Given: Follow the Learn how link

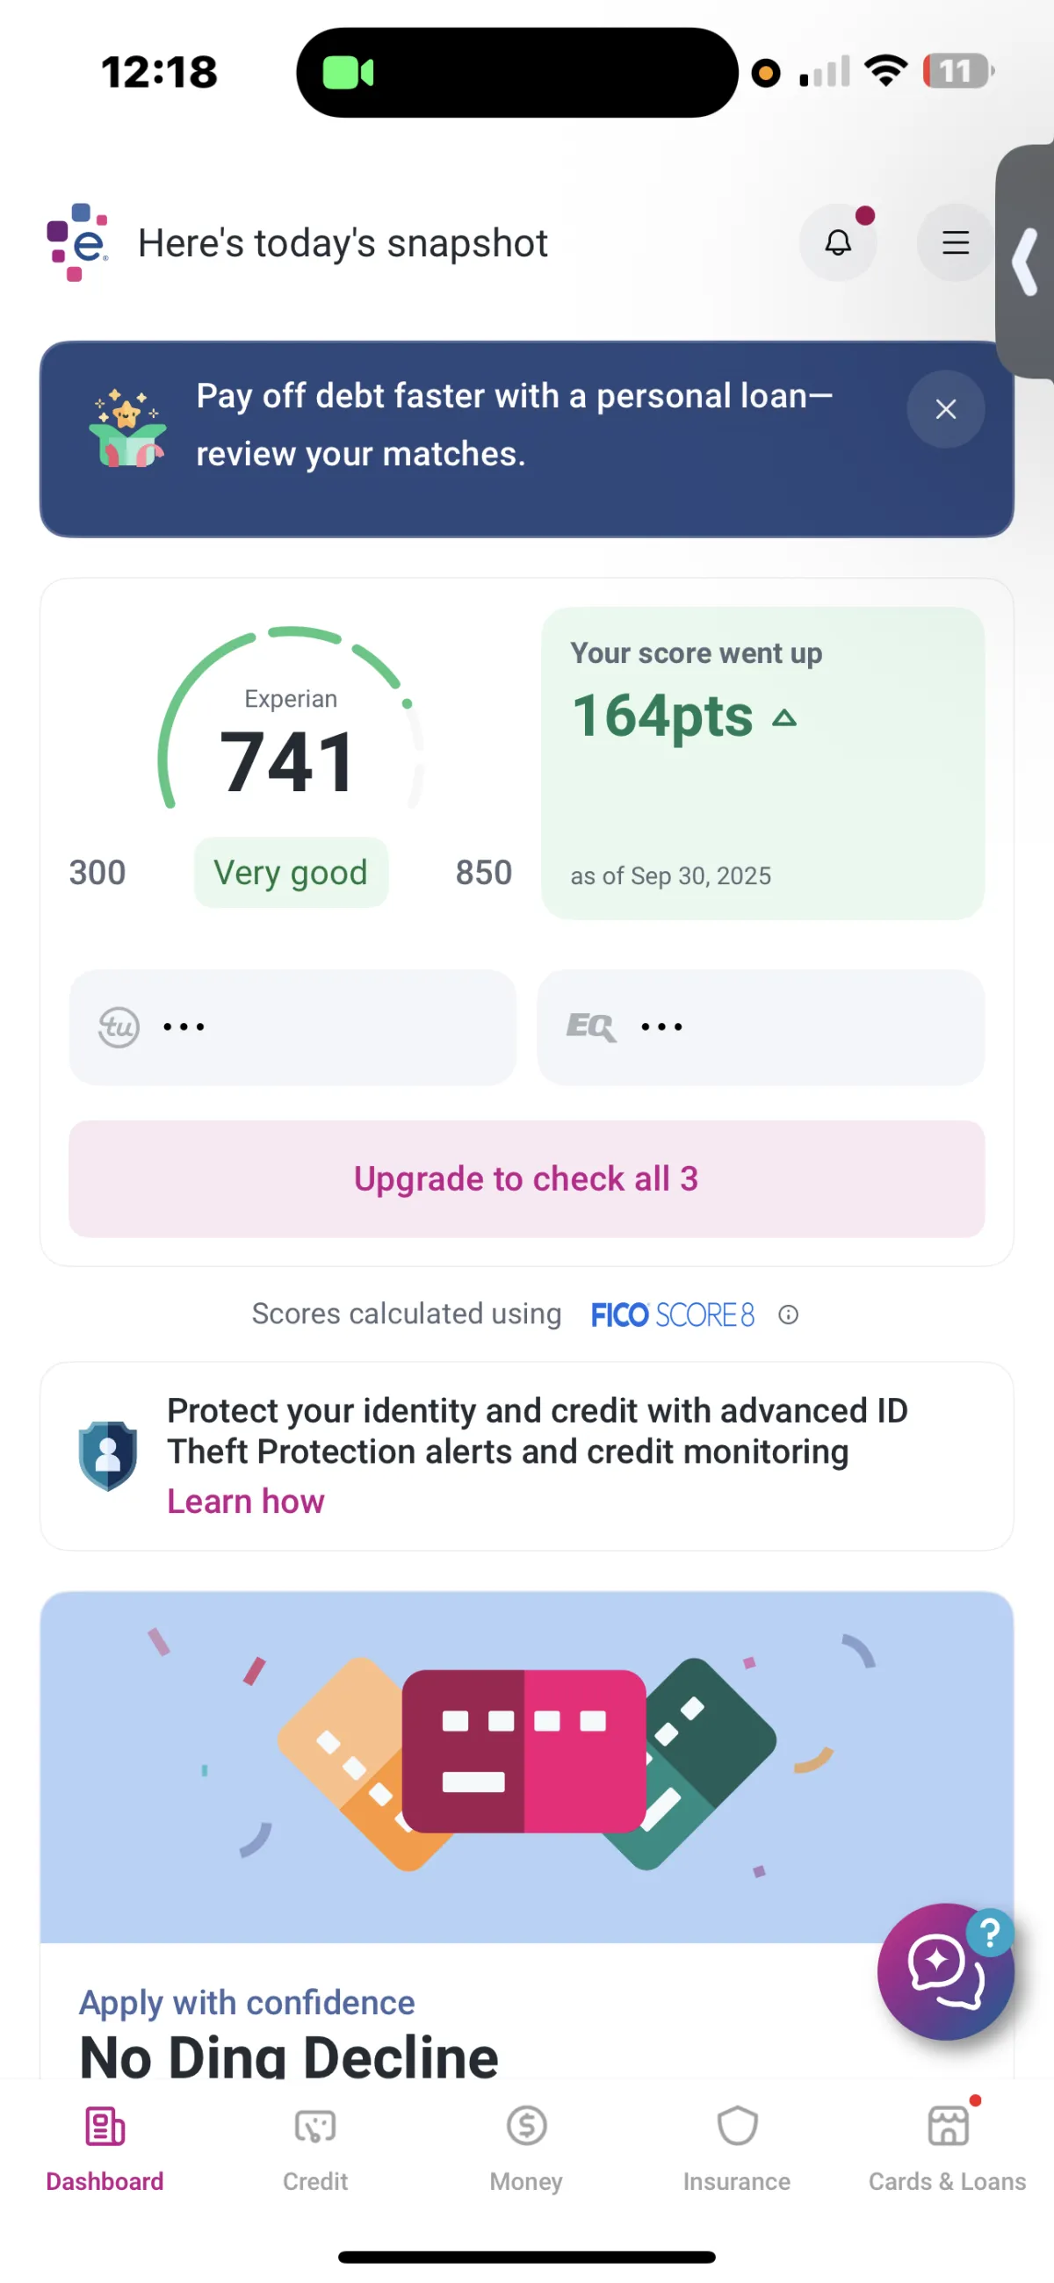Looking at the screenshot, I should pos(246,1502).
